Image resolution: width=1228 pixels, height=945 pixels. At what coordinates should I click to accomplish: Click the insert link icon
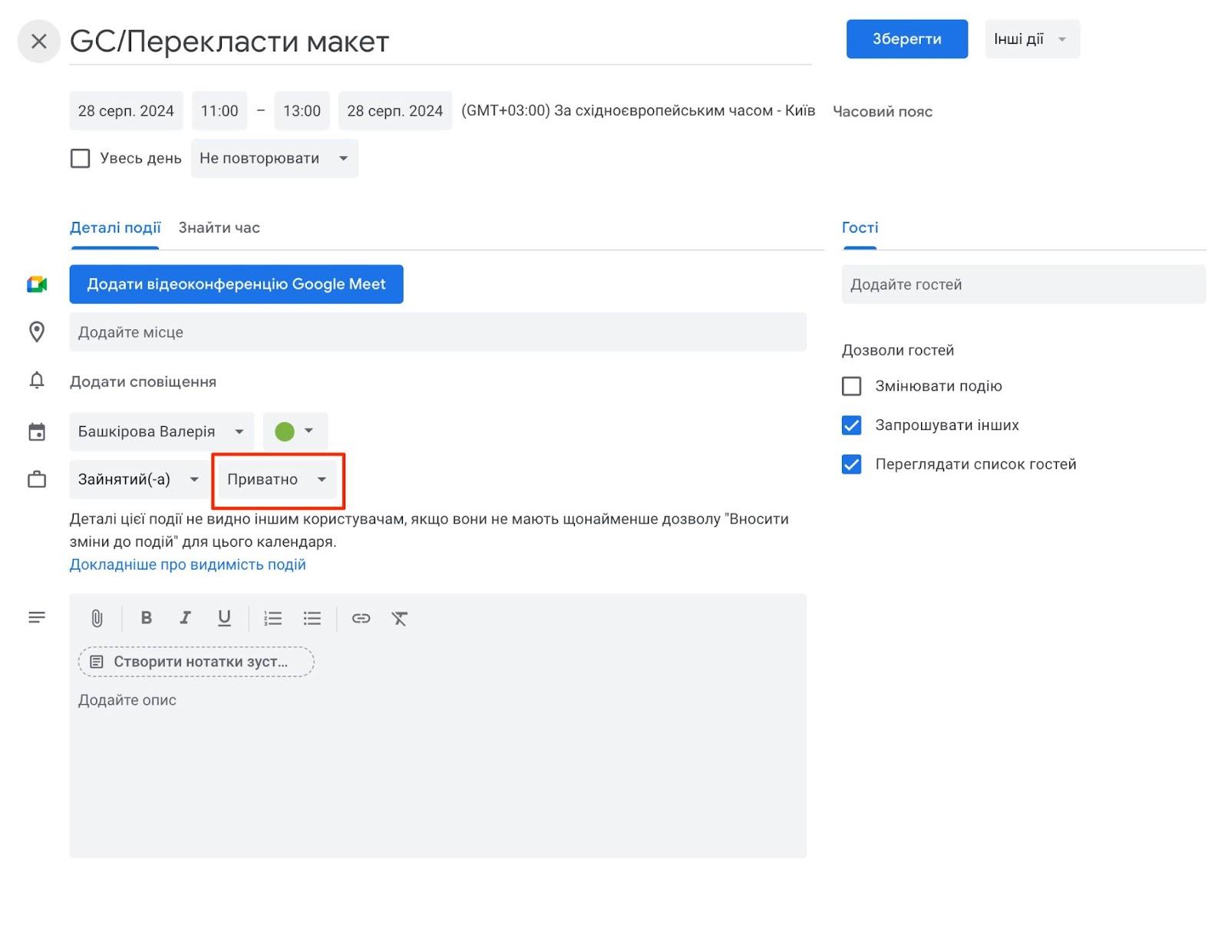tap(361, 618)
